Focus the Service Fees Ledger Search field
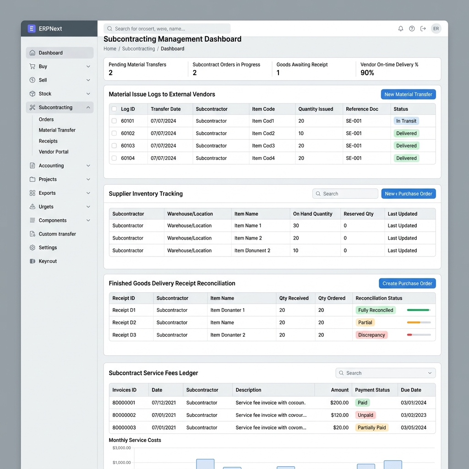Image resolution: width=469 pixels, height=469 pixels. tap(386, 373)
